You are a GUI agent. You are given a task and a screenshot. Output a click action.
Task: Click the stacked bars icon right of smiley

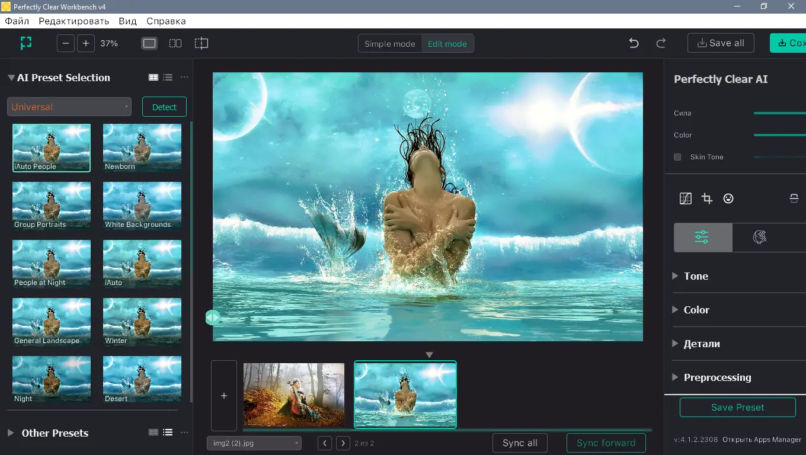pos(794,198)
